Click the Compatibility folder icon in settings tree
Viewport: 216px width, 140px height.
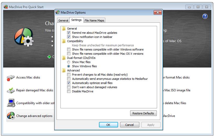pos(64,41)
